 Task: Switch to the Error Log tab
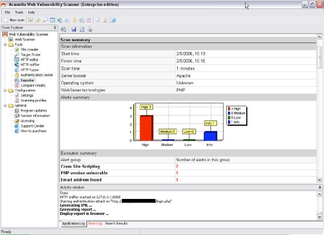[x=95, y=224]
